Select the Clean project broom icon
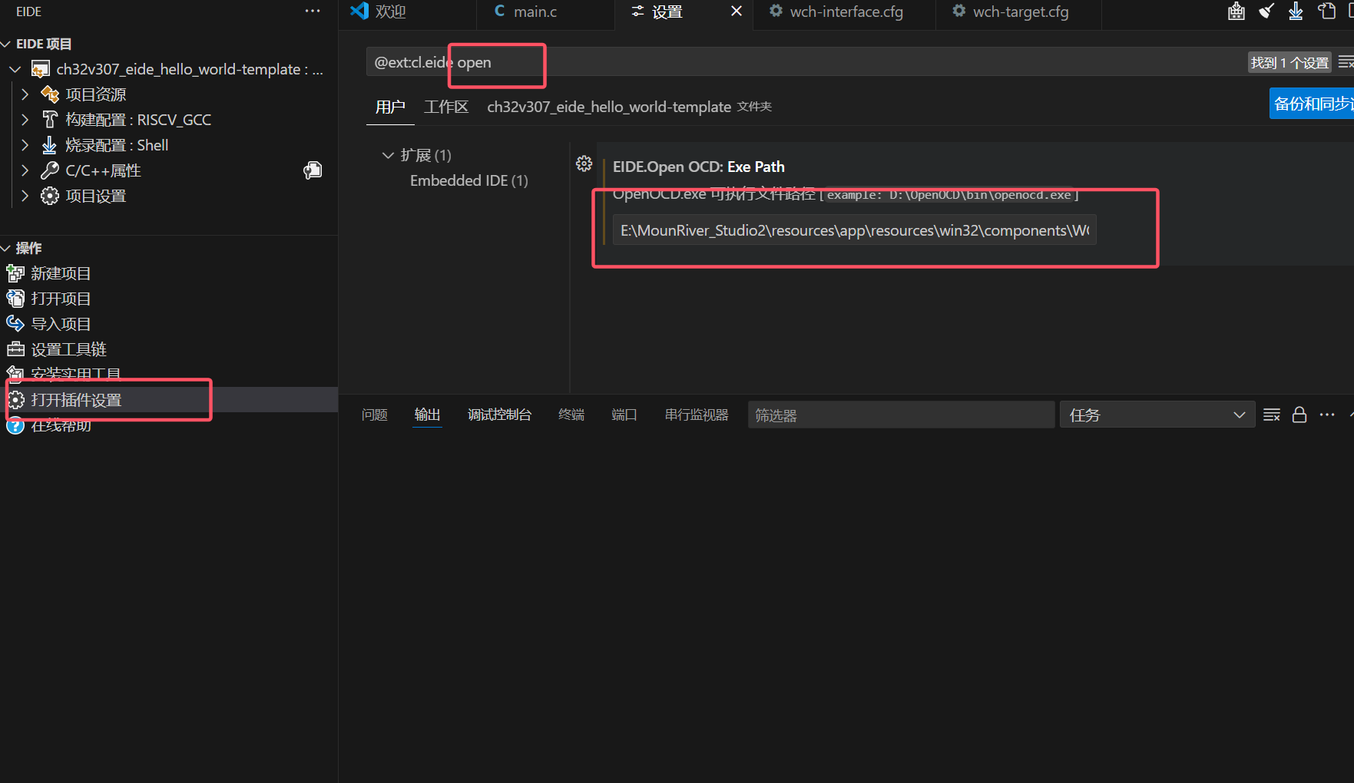Screen dimensions: 1354x783 point(1266,11)
